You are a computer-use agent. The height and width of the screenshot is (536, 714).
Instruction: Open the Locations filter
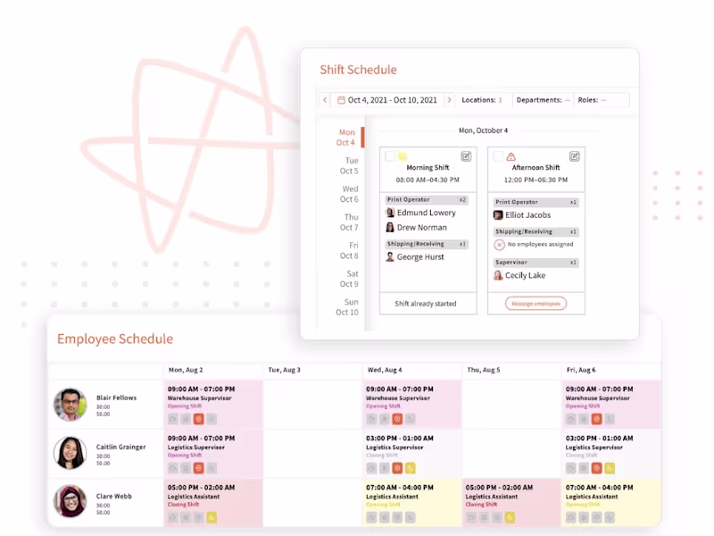point(482,100)
